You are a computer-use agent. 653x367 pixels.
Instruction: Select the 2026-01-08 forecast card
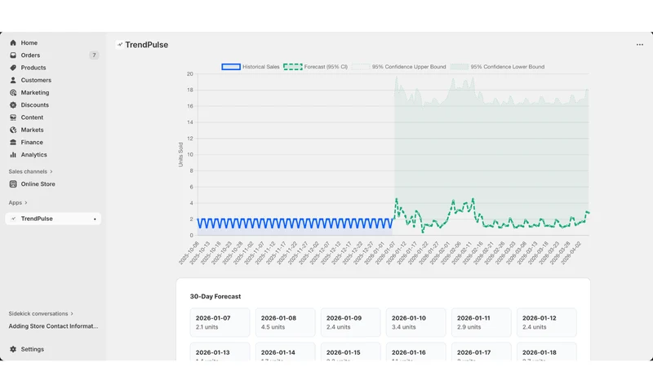click(x=285, y=322)
